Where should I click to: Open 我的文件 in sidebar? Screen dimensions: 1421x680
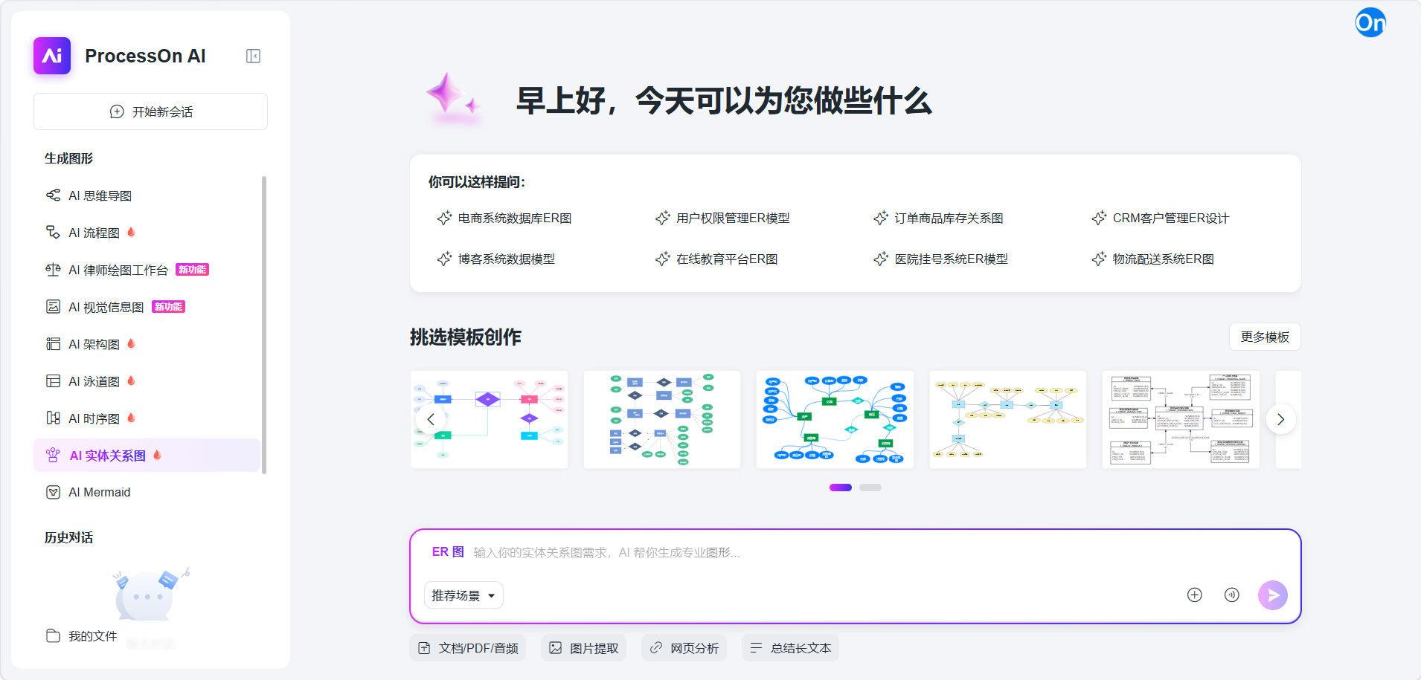82,636
